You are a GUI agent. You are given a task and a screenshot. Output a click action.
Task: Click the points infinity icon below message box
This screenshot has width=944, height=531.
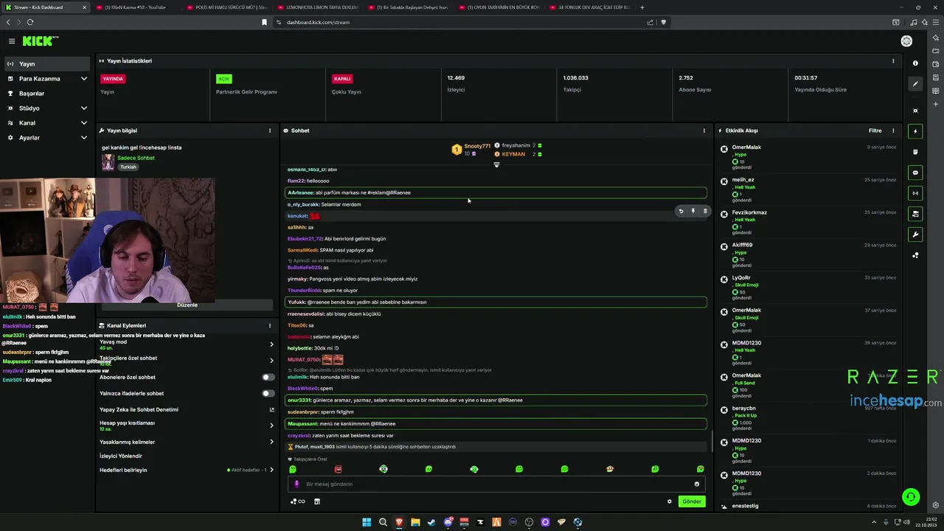tap(297, 502)
